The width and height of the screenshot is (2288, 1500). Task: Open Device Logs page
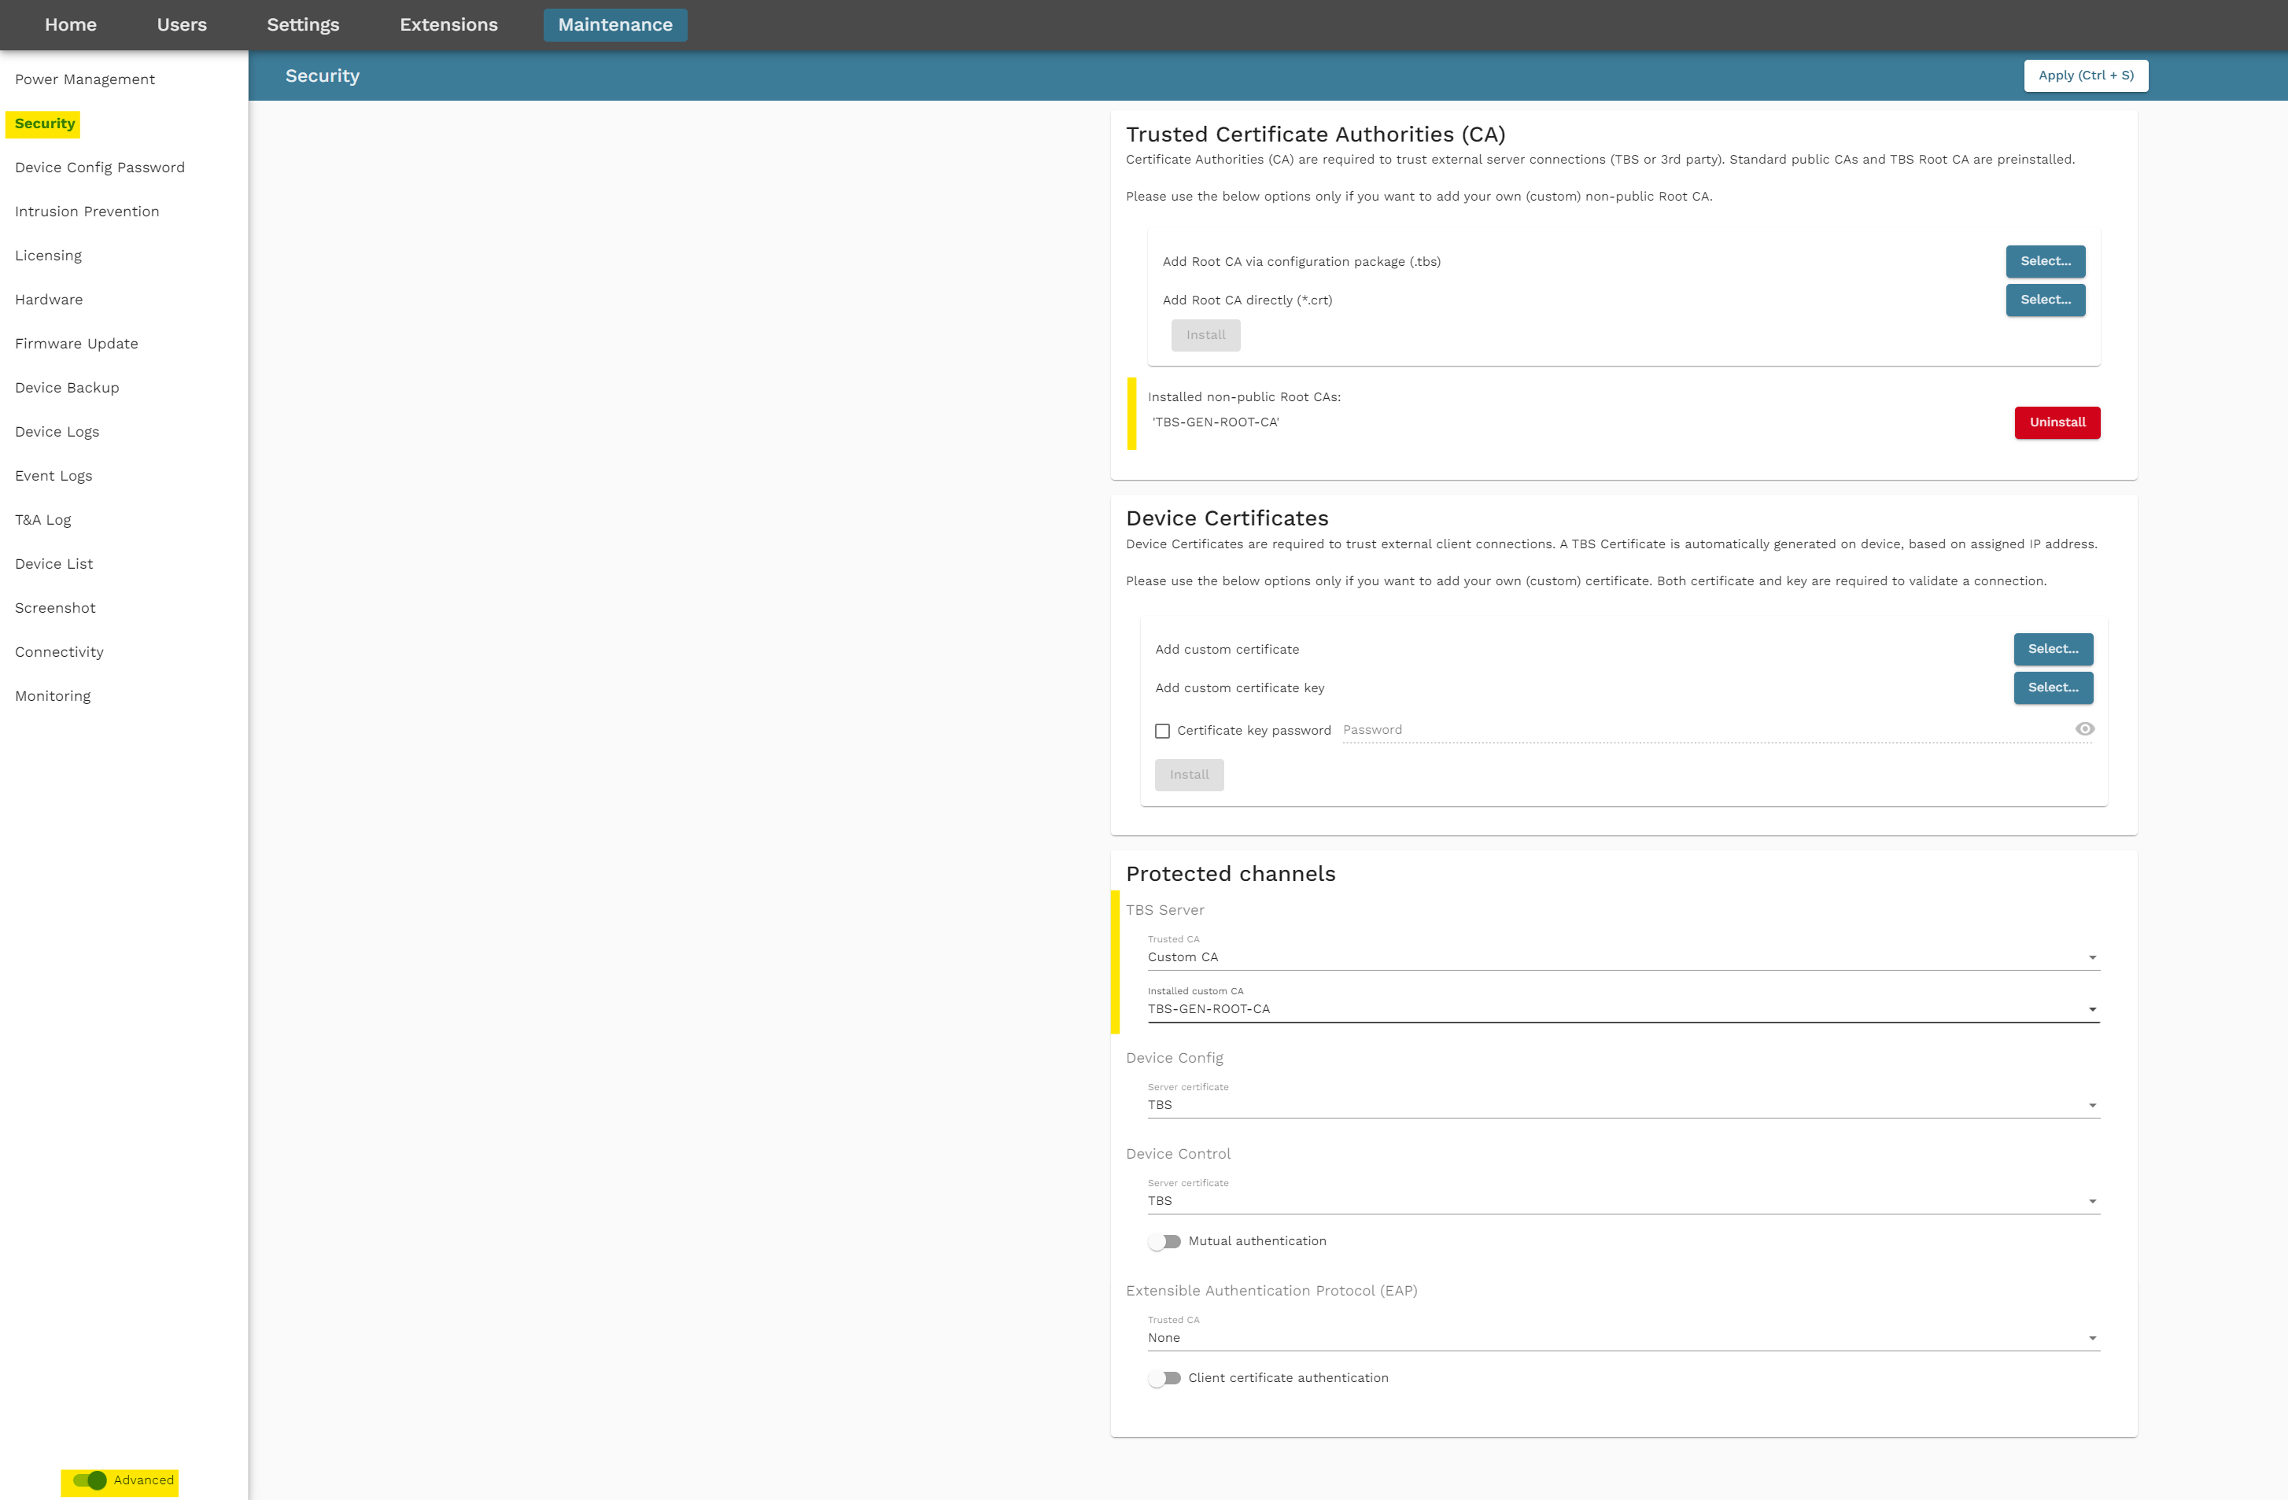pyautogui.click(x=57, y=433)
